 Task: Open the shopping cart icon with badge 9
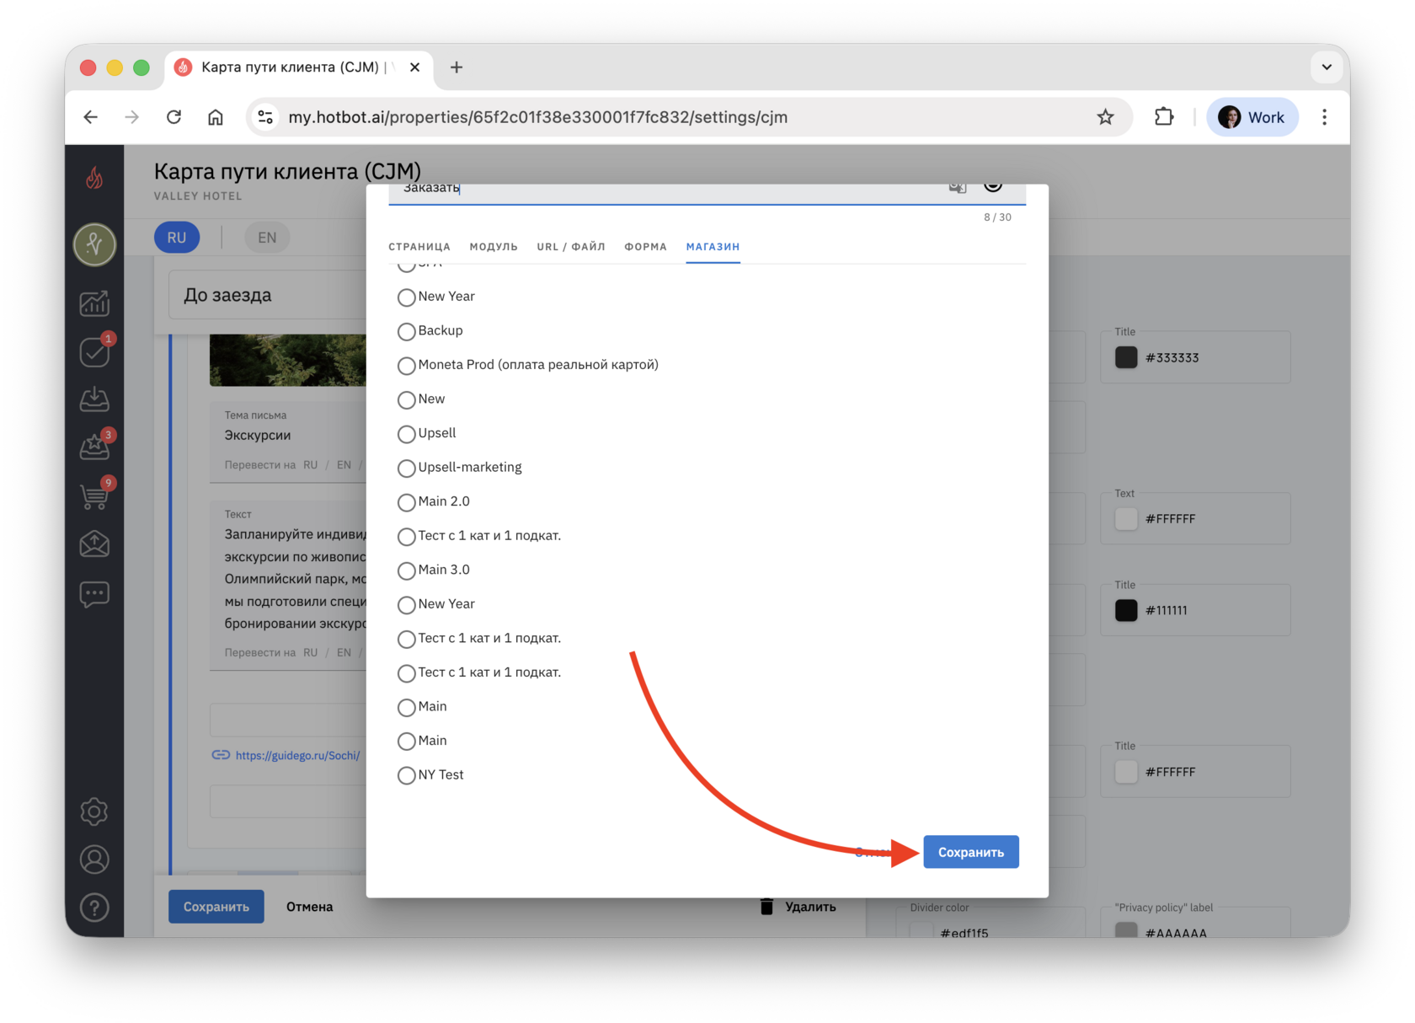(x=94, y=495)
